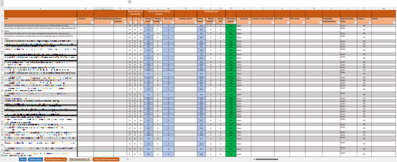Select the green Yes cell in row 3
397x162 pixels.
(231, 26)
